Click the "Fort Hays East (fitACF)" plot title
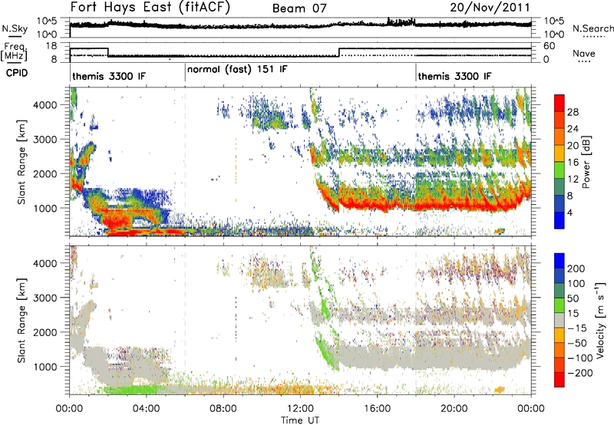 click(150, 7)
